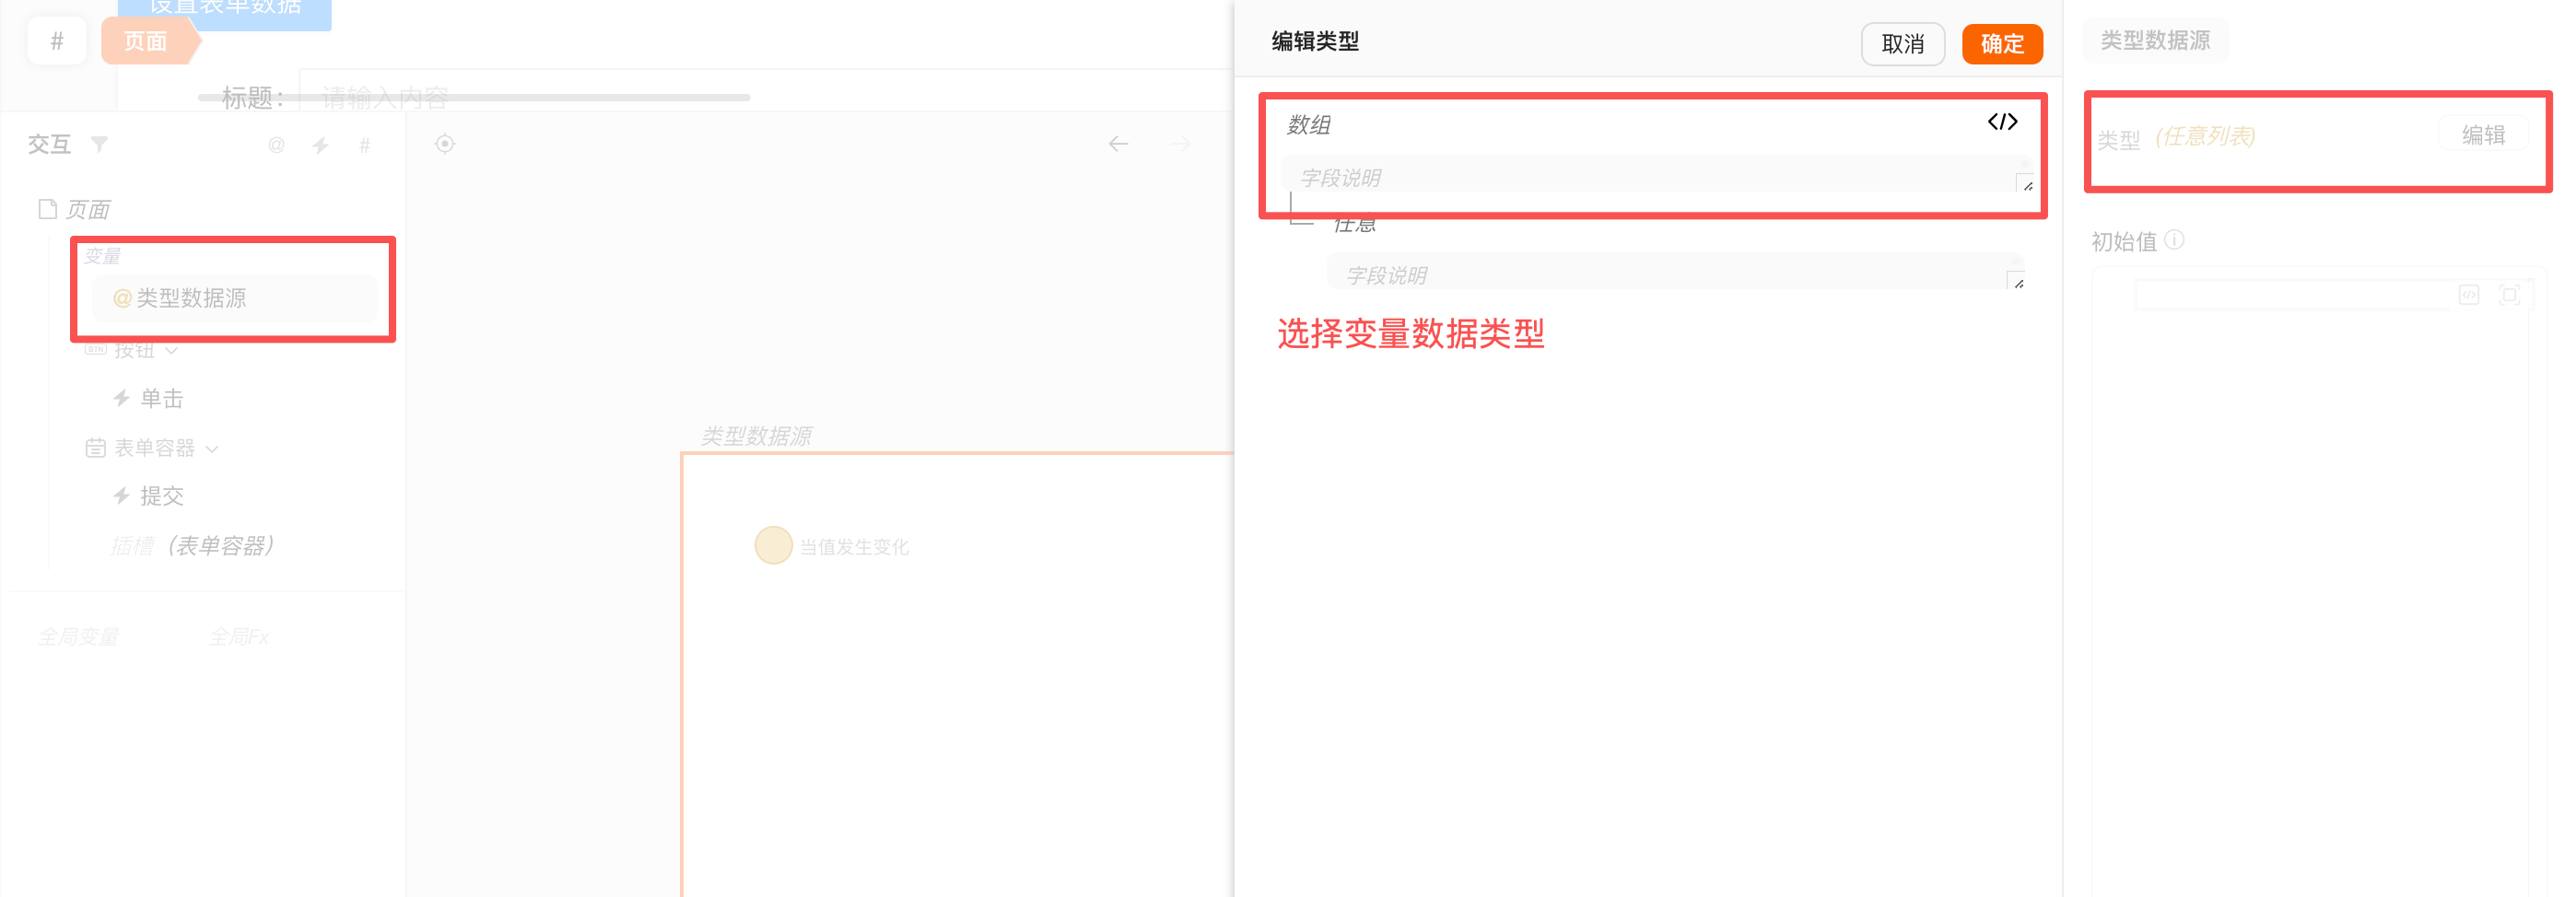Open the 全局变量 tab
The height and width of the screenshot is (897, 2576).
(78, 637)
